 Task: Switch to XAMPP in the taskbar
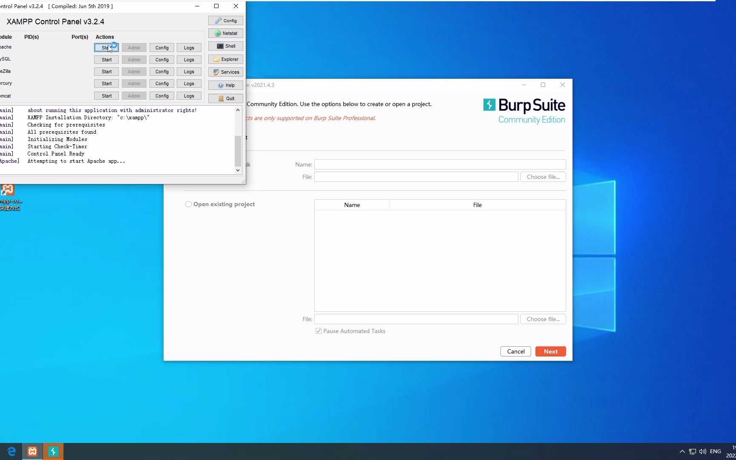coord(32,451)
